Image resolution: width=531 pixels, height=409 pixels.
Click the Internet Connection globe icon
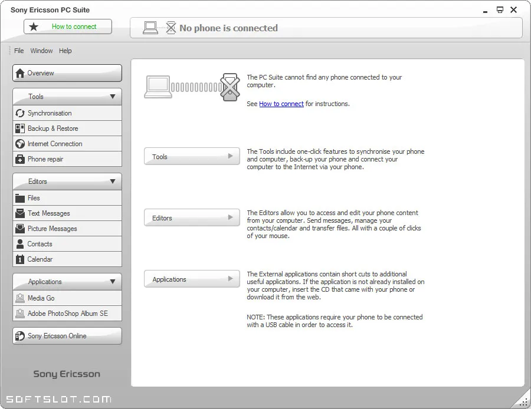click(20, 144)
